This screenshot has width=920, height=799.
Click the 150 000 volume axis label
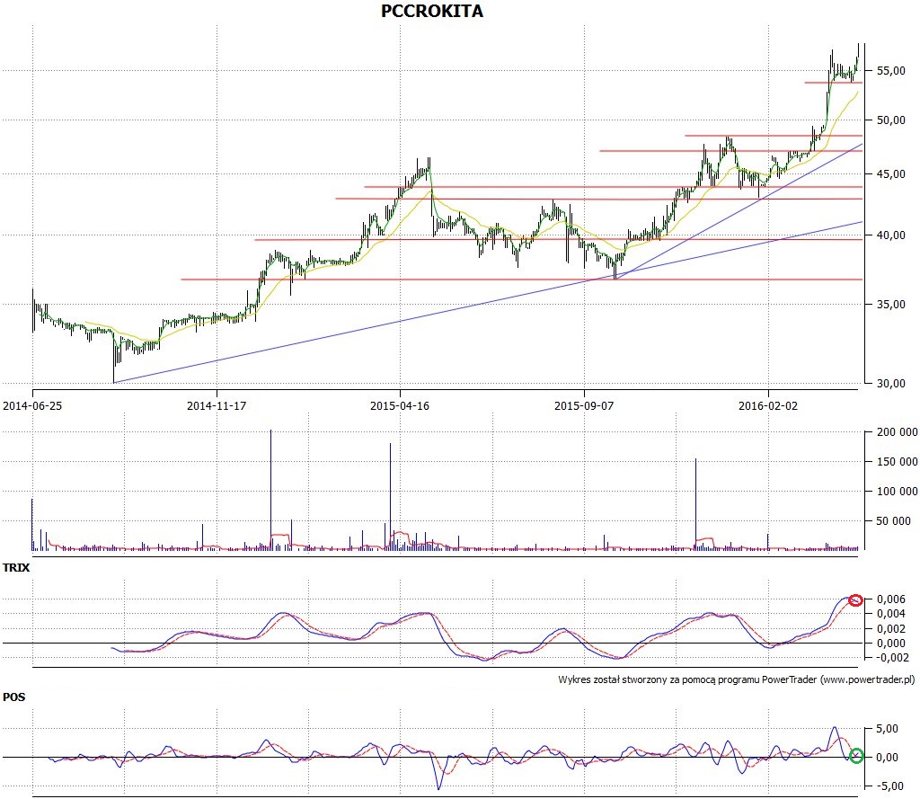tap(898, 462)
